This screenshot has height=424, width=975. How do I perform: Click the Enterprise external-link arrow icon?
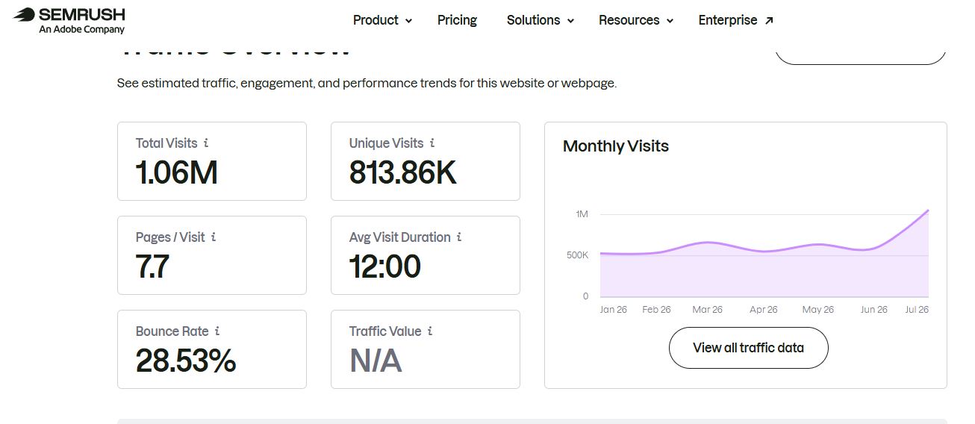click(x=769, y=20)
